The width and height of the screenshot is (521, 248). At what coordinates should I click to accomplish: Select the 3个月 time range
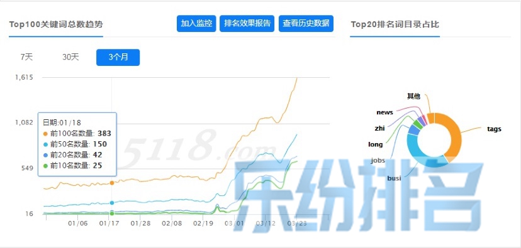tap(118, 57)
